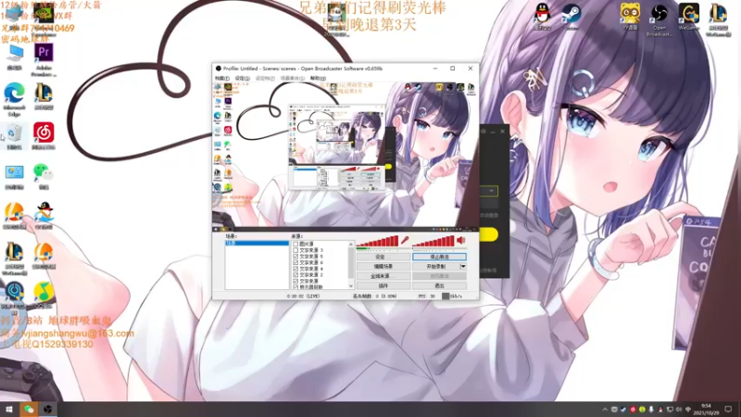This screenshot has height=417, width=741.
Task: Open dropdown arrow beside 开始录制 button
Action: pyautogui.click(x=463, y=267)
